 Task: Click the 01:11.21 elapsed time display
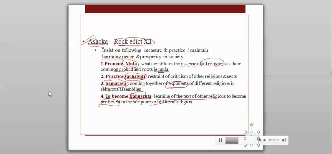(x=274, y=140)
